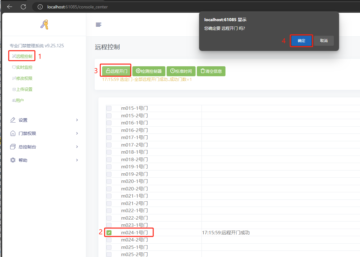
Task: Click the house icon beside 门禁权限
Action: point(13,133)
